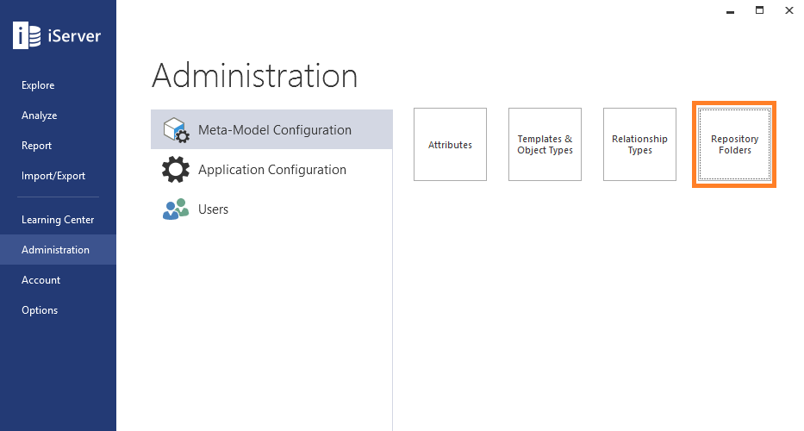
Task: Click the Meta-Model Configuration cube icon
Action: 176,130
